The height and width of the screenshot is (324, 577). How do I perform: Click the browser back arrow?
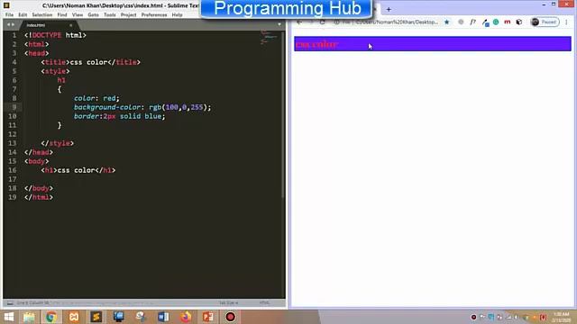coord(299,22)
